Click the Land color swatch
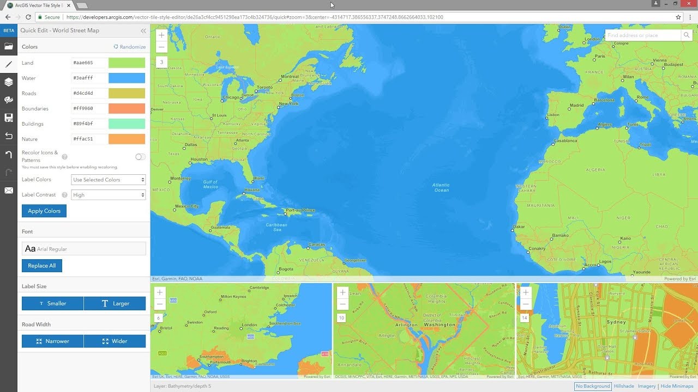This screenshot has height=392, width=698. tap(127, 63)
